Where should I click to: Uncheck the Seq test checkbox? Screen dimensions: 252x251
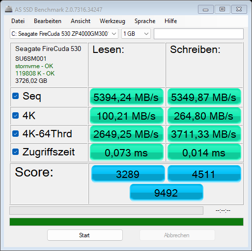pos(16,96)
